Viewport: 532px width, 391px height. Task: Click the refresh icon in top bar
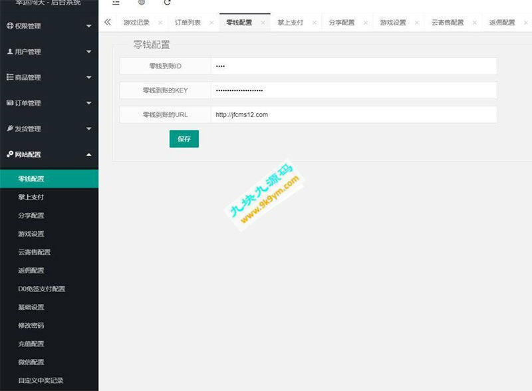(167, 3)
